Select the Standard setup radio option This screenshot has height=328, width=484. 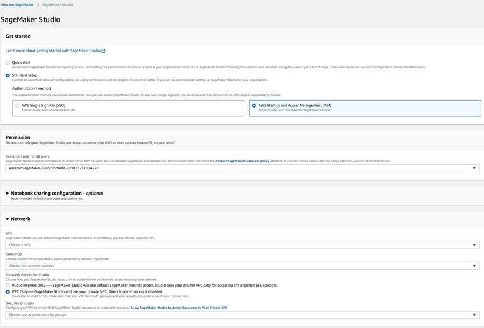click(x=8, y=75)
